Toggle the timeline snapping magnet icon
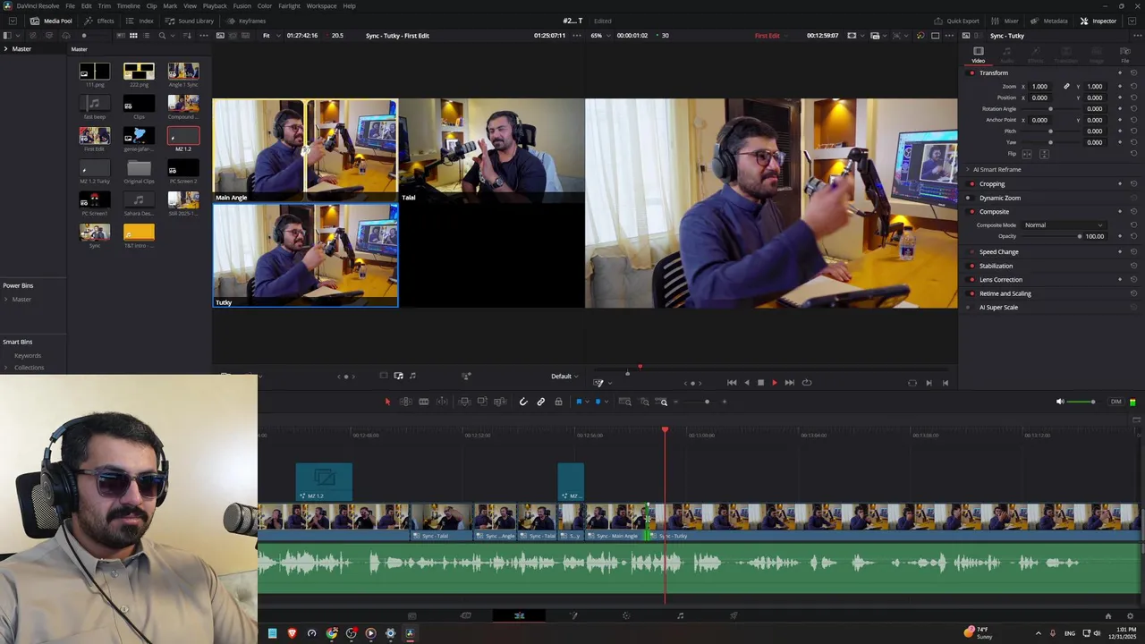 (523, 402)
